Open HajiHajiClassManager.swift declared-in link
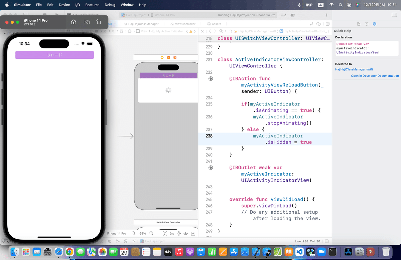This screenshot has height=260, width=401. [354, 69]
